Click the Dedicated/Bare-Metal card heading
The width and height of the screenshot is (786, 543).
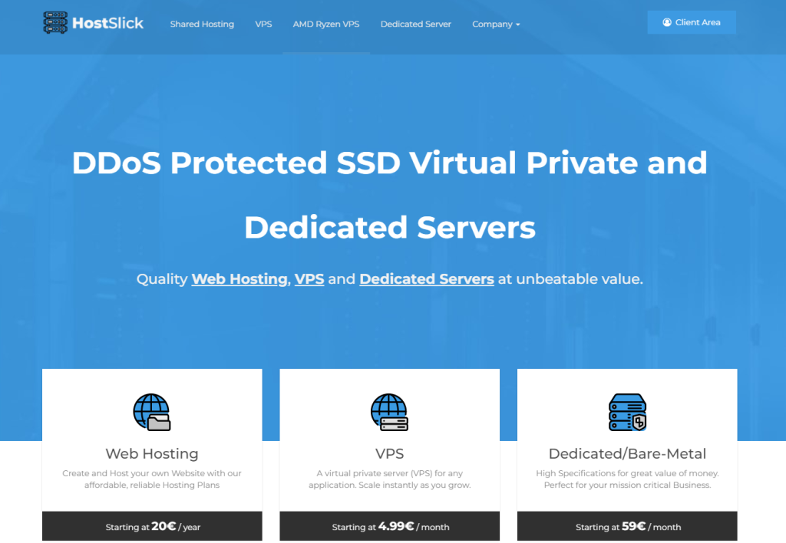(627, 453)
